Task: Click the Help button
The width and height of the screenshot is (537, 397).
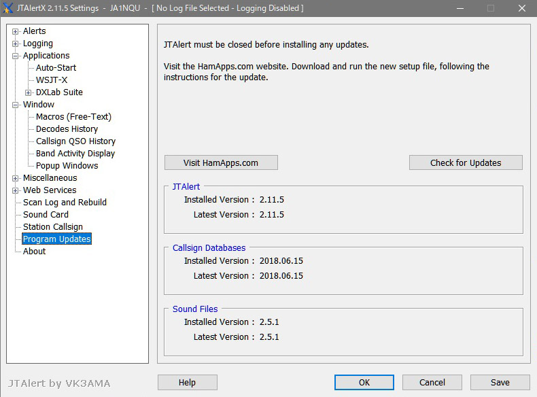Action: (x=187, y=383)
